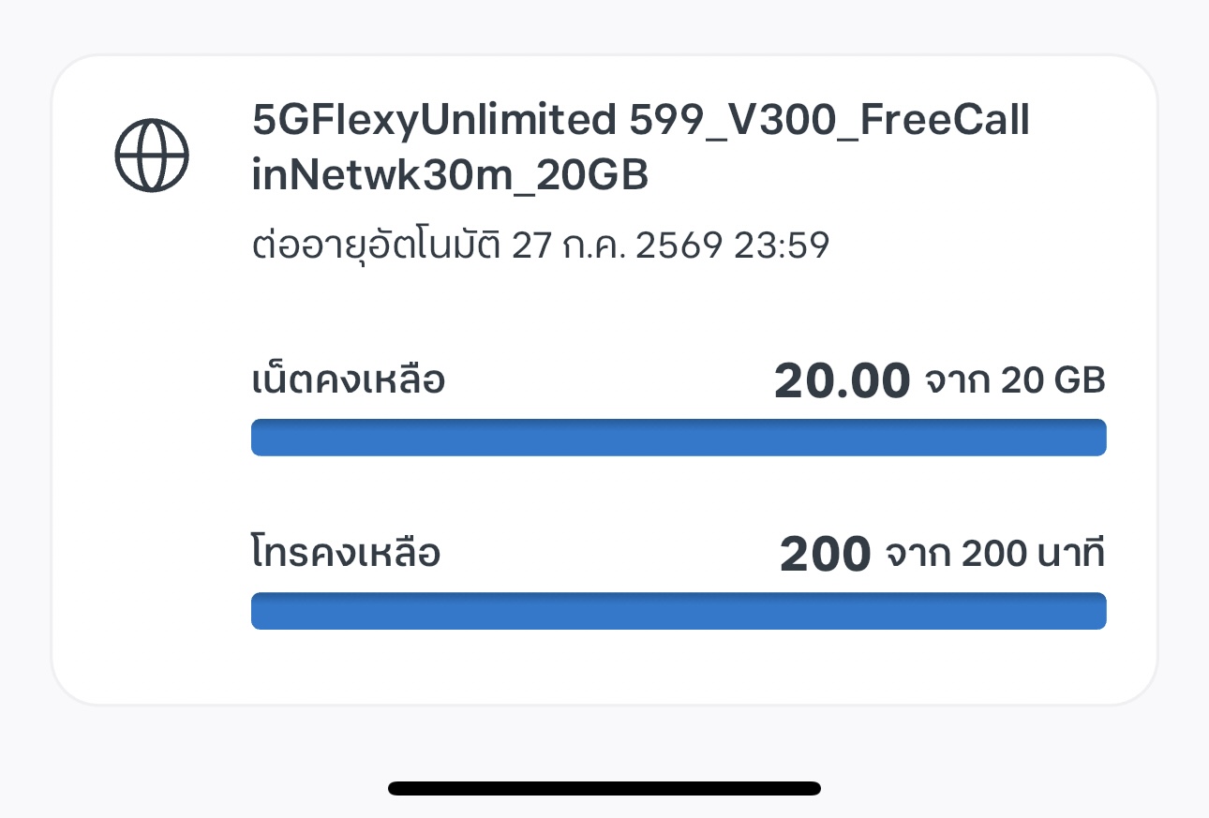Tap the โทรคงเหลือ label
Image resolution: width=1209 pixels, height=818 pixels.
(x=347, y=553)
